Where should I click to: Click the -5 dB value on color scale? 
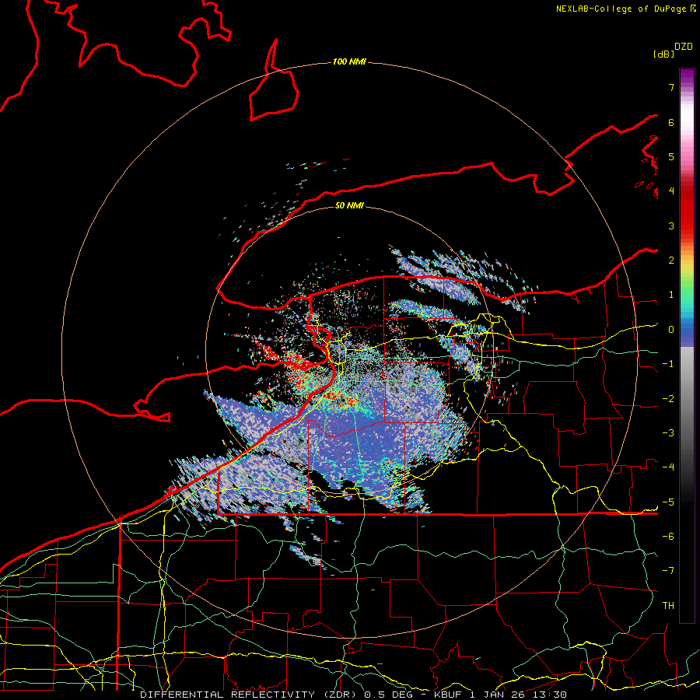coord(668,502)
